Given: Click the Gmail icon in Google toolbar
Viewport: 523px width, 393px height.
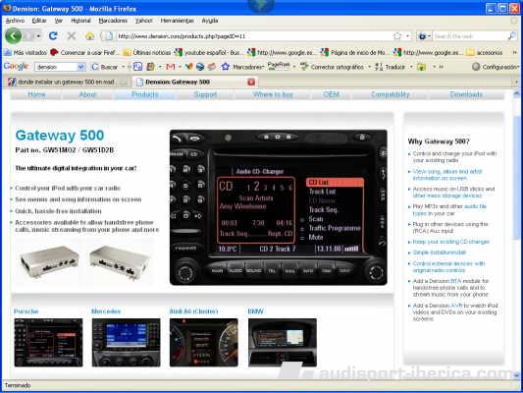Looking at the screenshot, I should click(x=171, y=67).
